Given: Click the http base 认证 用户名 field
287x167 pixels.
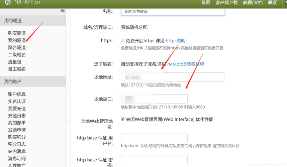Looking at the screenshot, I should click(x=154, y=138).
